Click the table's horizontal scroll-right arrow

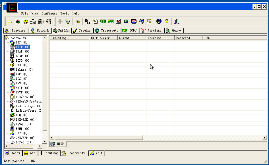click(x=264, y=137)
